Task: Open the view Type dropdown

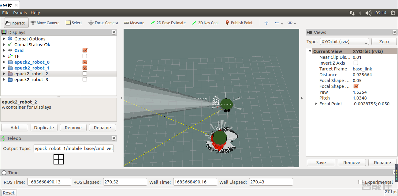Action: (344, 42)
